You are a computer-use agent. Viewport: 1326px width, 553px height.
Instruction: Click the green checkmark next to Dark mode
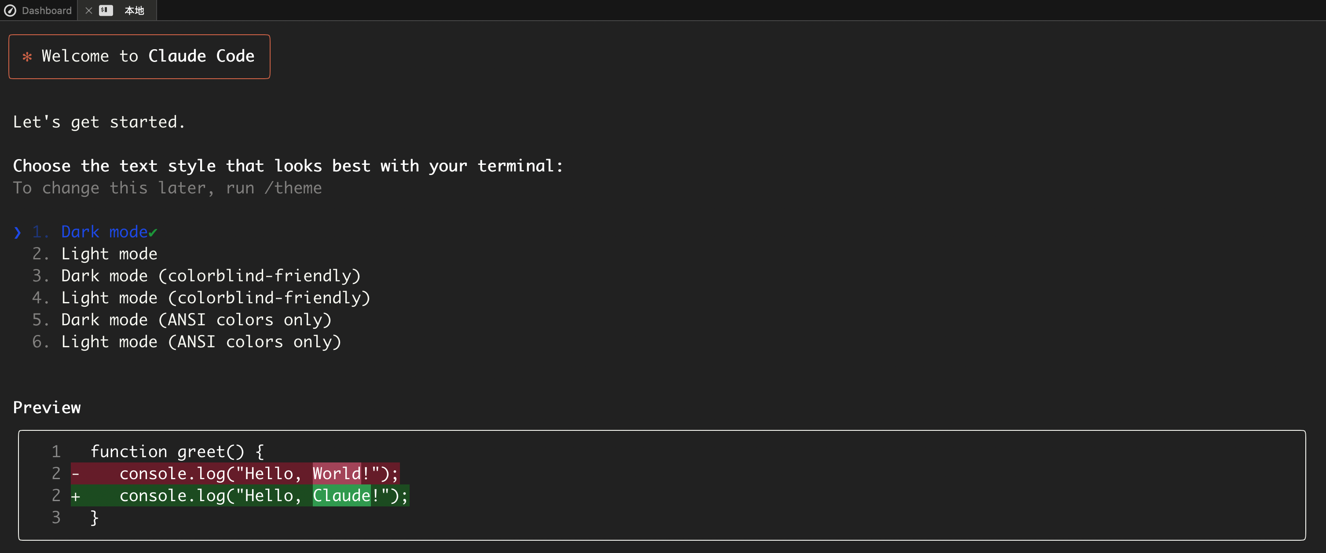point(153,233)
